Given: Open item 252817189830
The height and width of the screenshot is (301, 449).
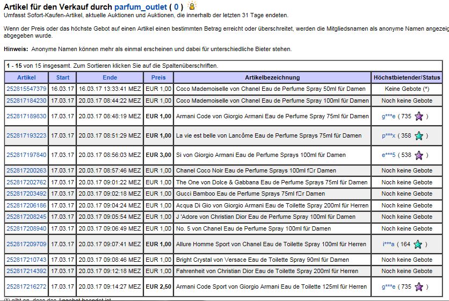Looking at the screenshot, I should click(26, 116).
